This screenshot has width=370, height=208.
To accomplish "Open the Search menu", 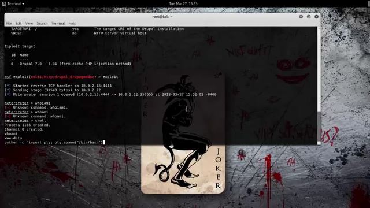I will pos(42,23).
